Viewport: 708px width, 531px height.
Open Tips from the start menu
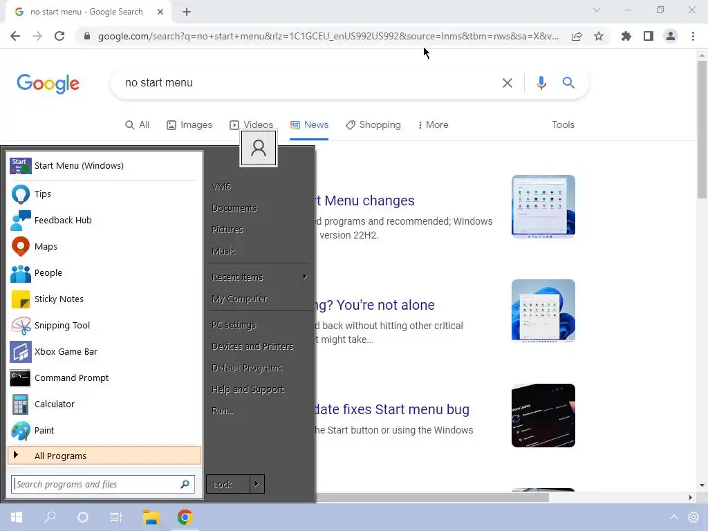point(104,194)
